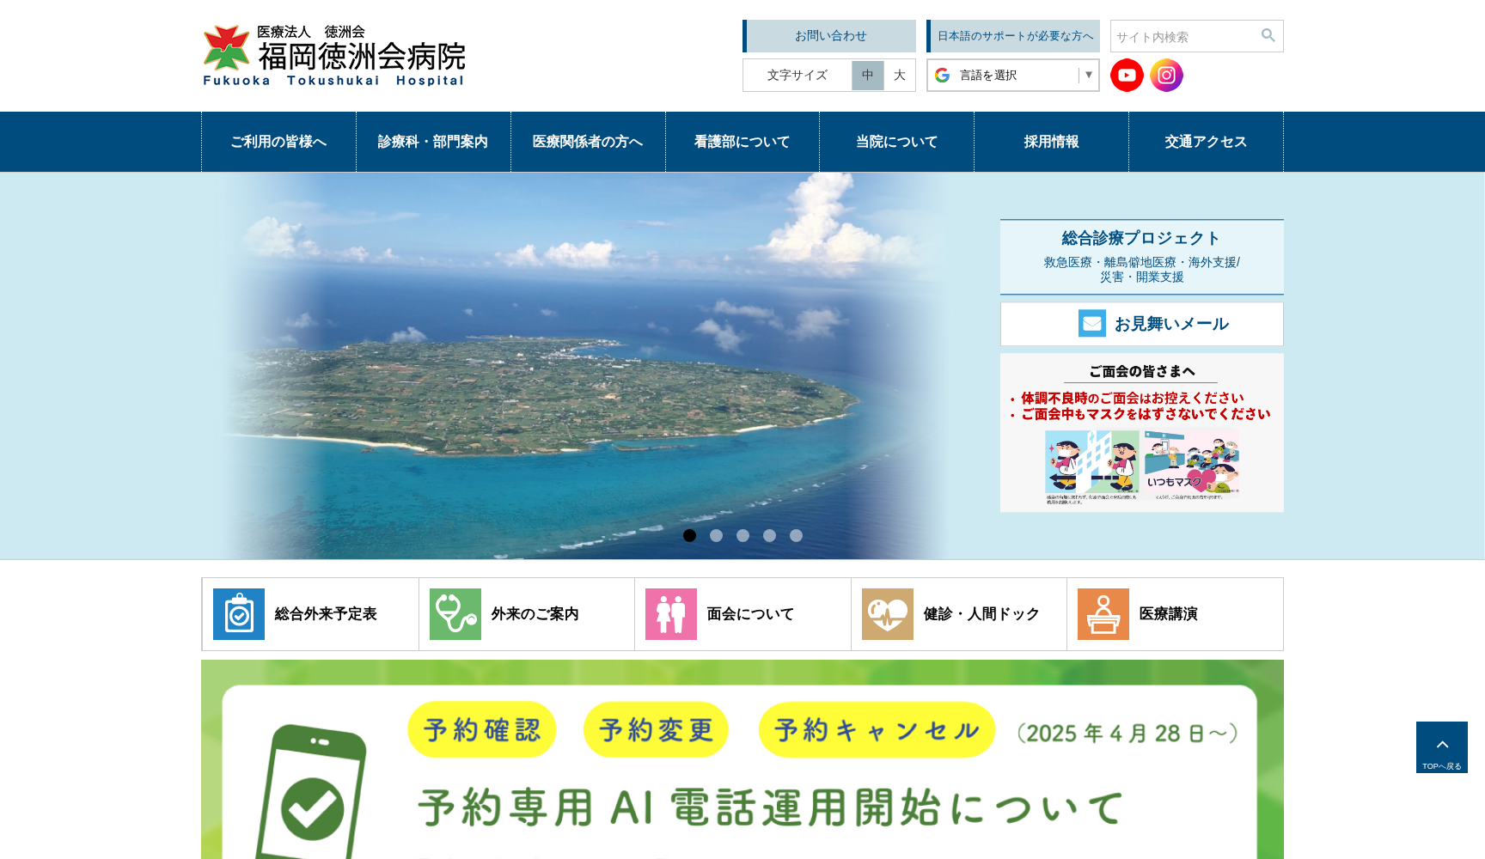Screen dimensions: 1485x859
Task: Click the pink visitors icon
Action: point(671,614)
